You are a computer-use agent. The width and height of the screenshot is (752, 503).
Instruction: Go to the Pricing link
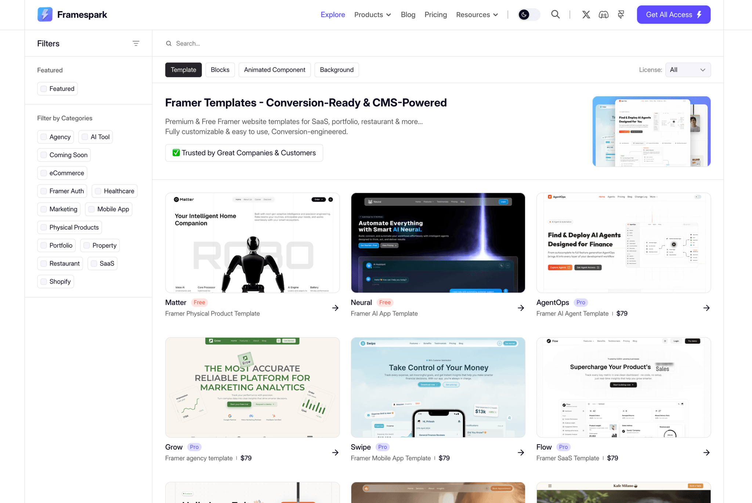point(435,15)
